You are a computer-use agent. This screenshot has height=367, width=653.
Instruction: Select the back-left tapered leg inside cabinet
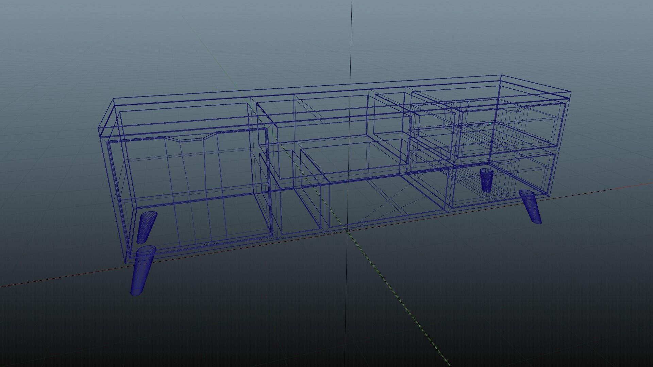(147, 227)
